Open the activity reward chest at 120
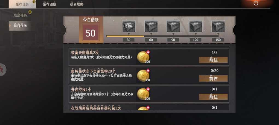279x125 pixels. pos(196,26)
